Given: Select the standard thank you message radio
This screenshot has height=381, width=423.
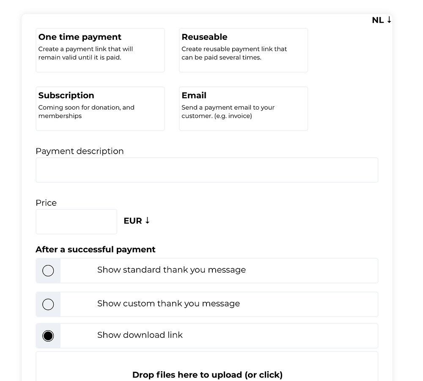Looking at the screenshot, I should click(48, 271).
